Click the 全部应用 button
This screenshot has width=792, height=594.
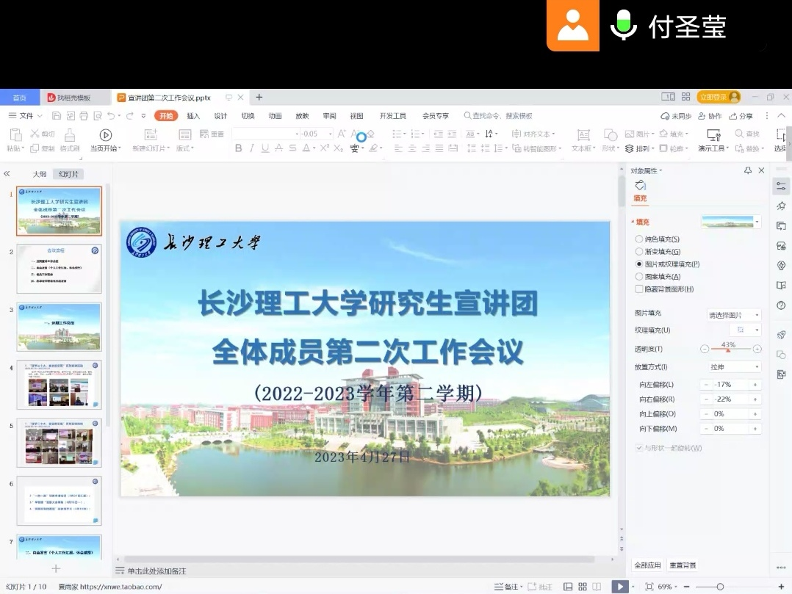(647, 565)
